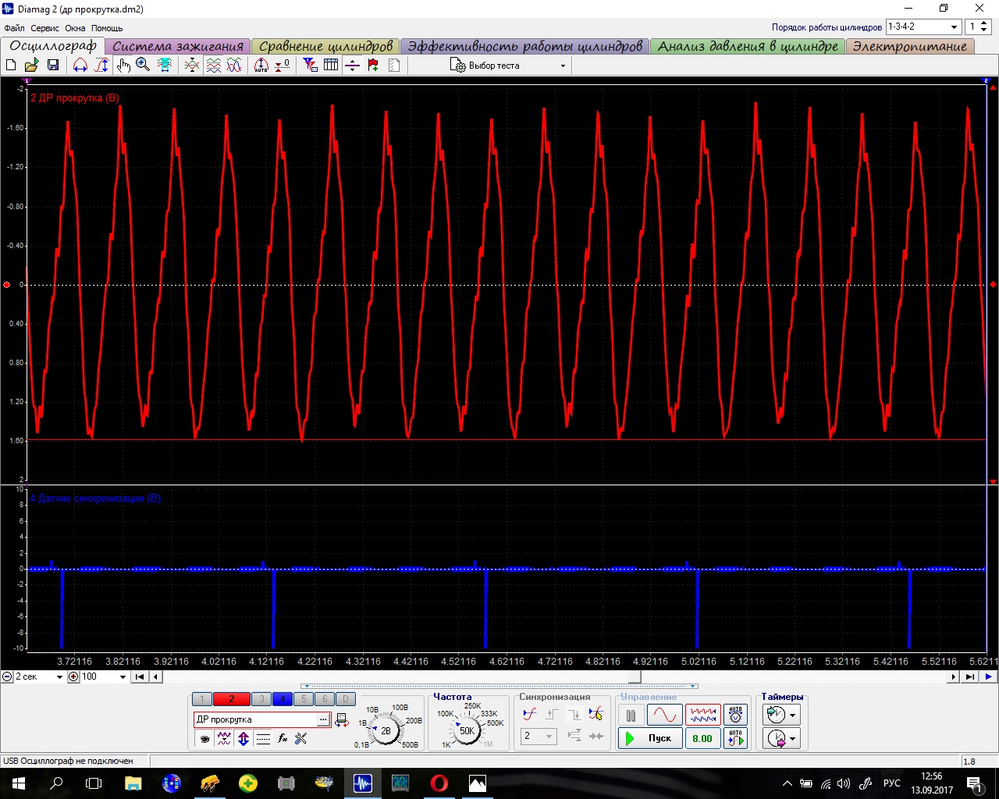Toggle channel 3 button
Image resolution: width=999 pixels, height=799 pixels.
click(261, 699)
